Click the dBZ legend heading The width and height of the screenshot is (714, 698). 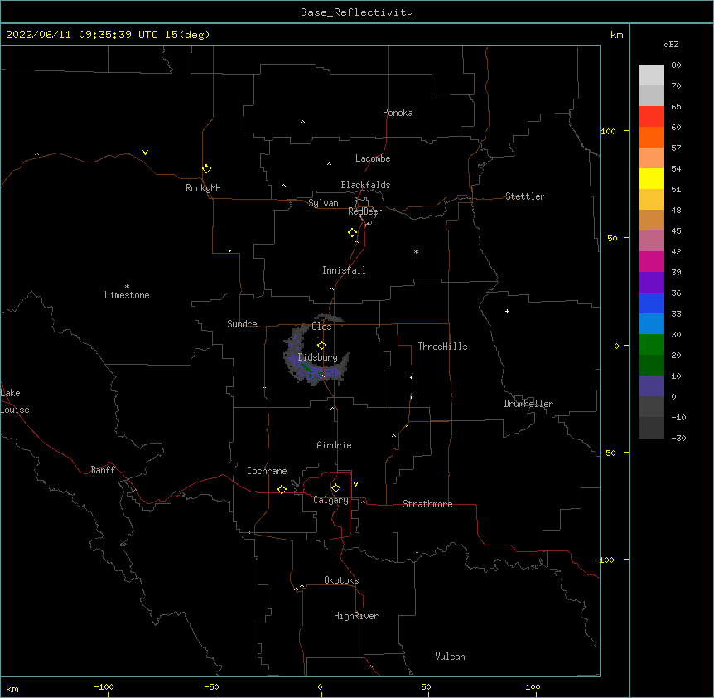(x=671, y=44)
